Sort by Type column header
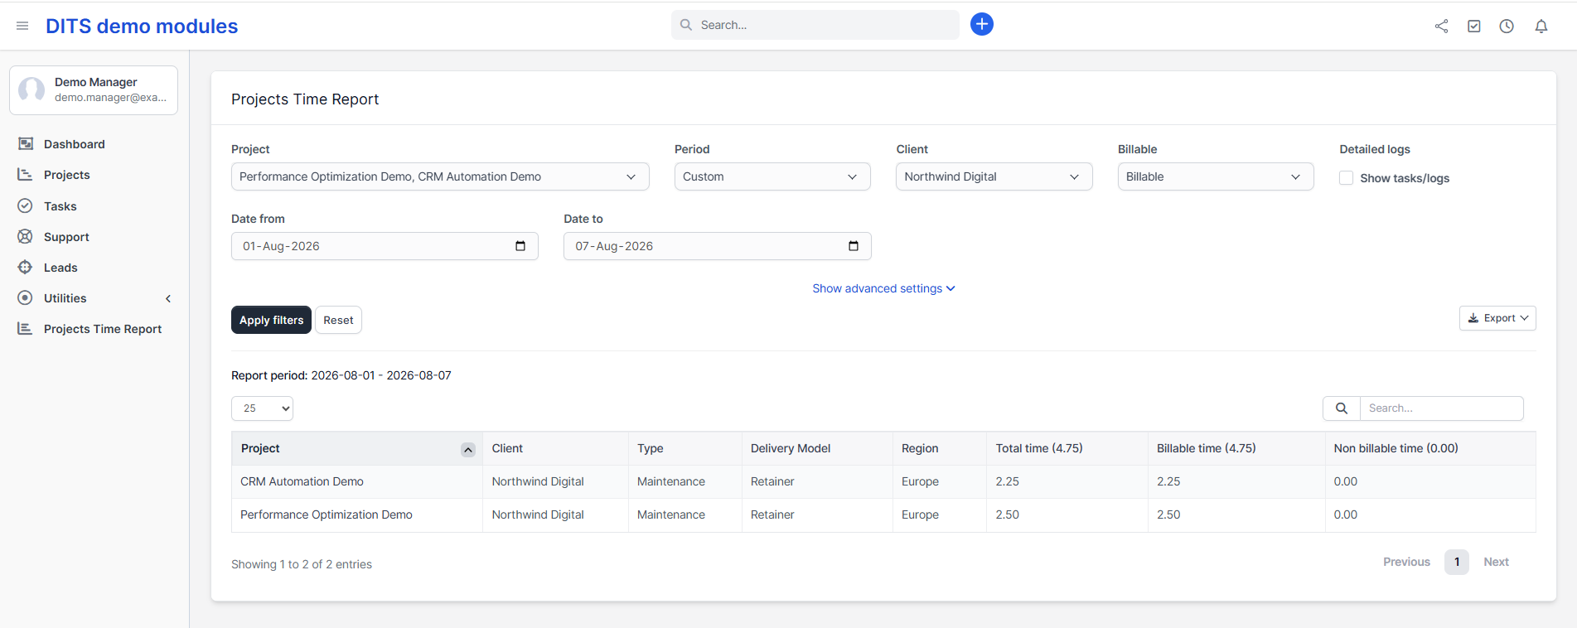Viewport: 1577px width, 628px height. (x=684, y=448)
